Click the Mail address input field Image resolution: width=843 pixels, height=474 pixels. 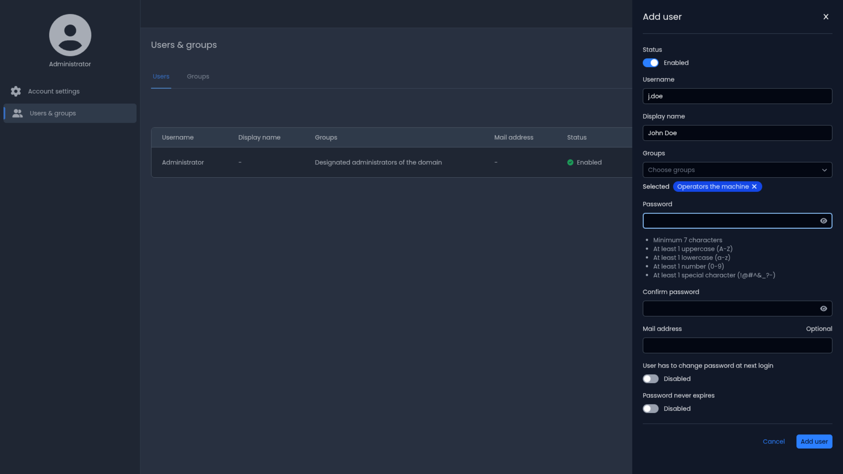[737, 345]
